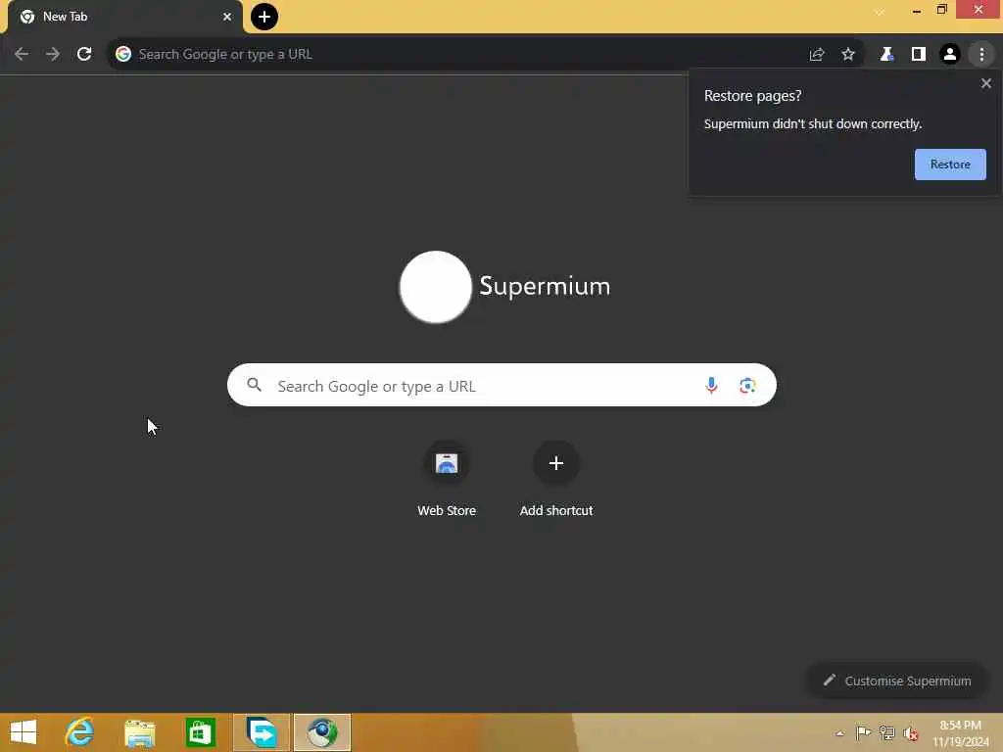Viewport: 1003px width, 752px height.
Task: Open the tab search chevron in the title bar
Action: pyautogui.click(x=880, y=12)
